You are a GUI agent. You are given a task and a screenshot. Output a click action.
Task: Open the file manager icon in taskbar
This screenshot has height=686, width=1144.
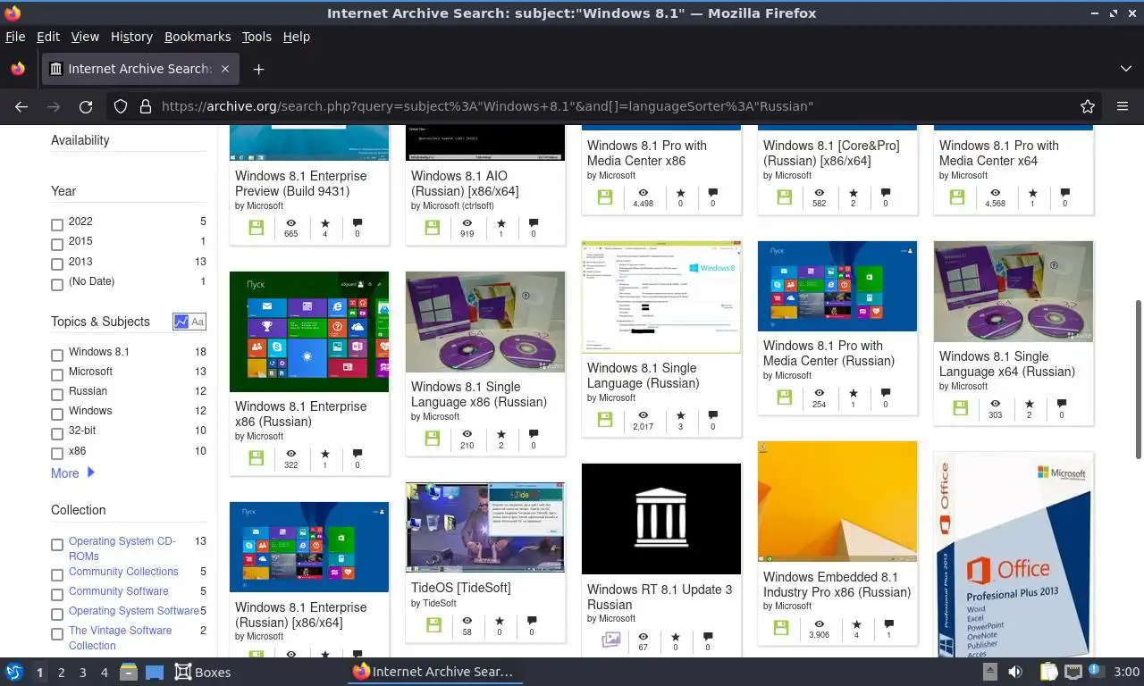click(128, 672)
